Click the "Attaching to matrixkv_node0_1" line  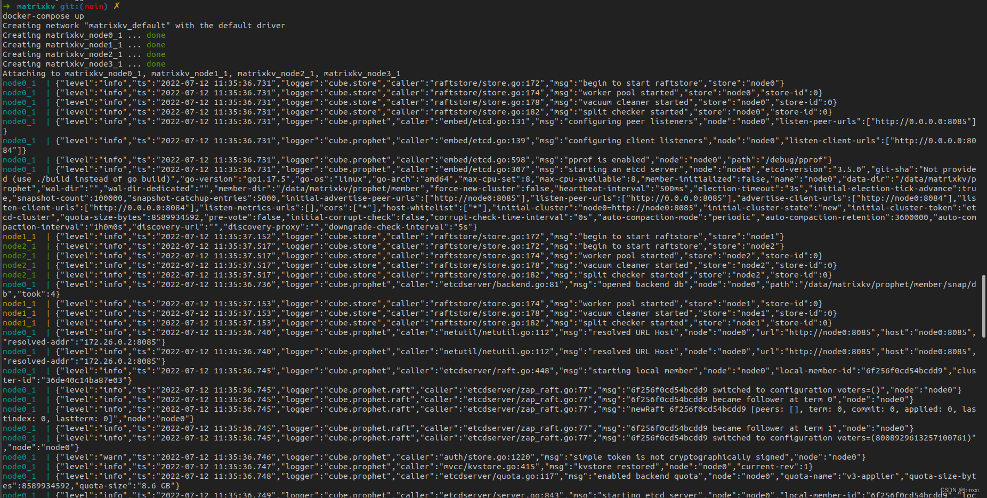pyautogui.click(x=201, y=74)
